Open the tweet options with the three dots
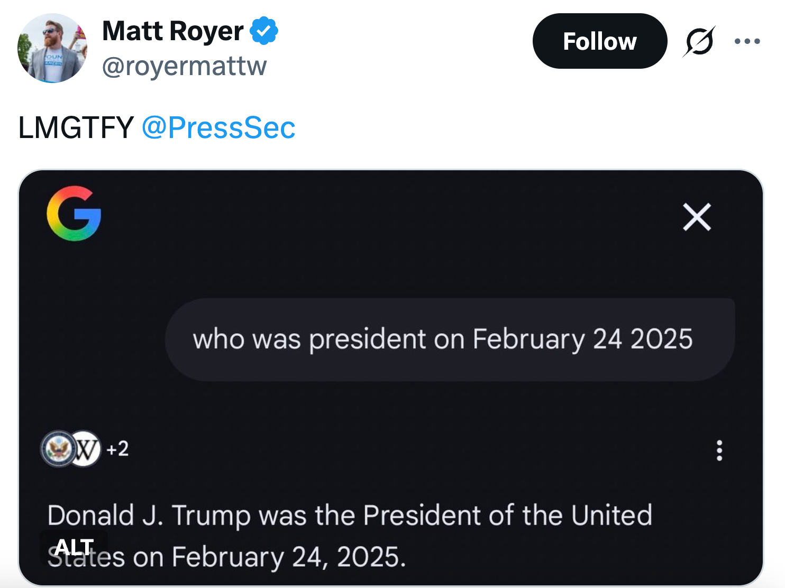Image resolution: width=785 pixels, height=588 pixels. click(x=746, y=40)
